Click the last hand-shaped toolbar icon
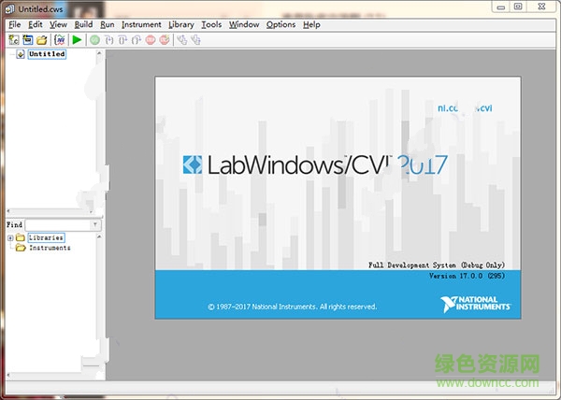 [195, 39]
